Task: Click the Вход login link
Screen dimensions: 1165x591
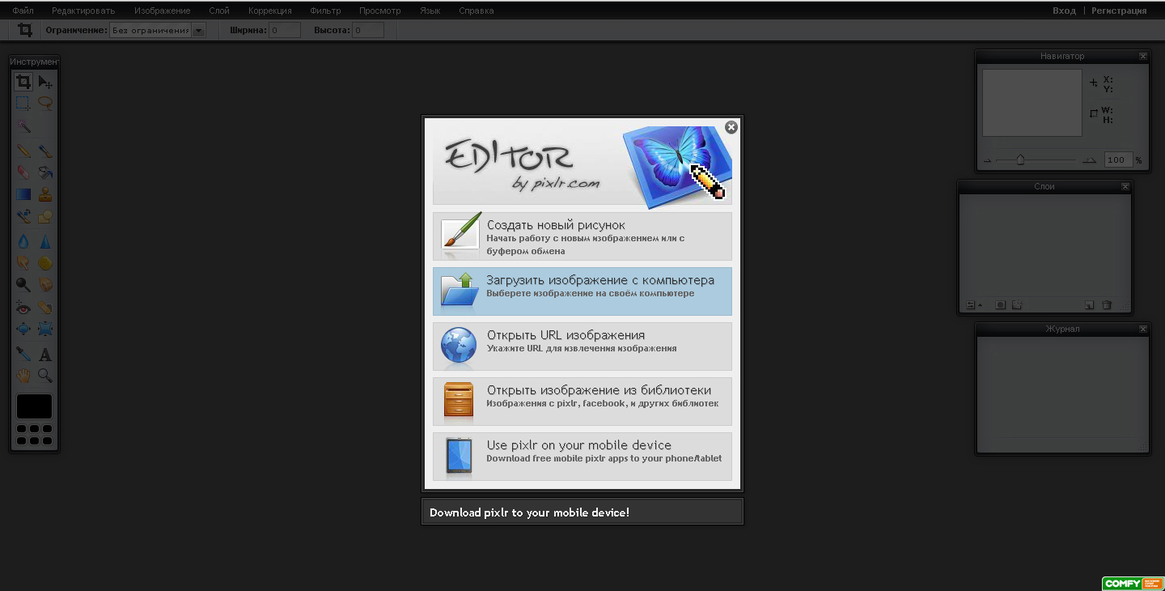Action: tap(1064, 11)
